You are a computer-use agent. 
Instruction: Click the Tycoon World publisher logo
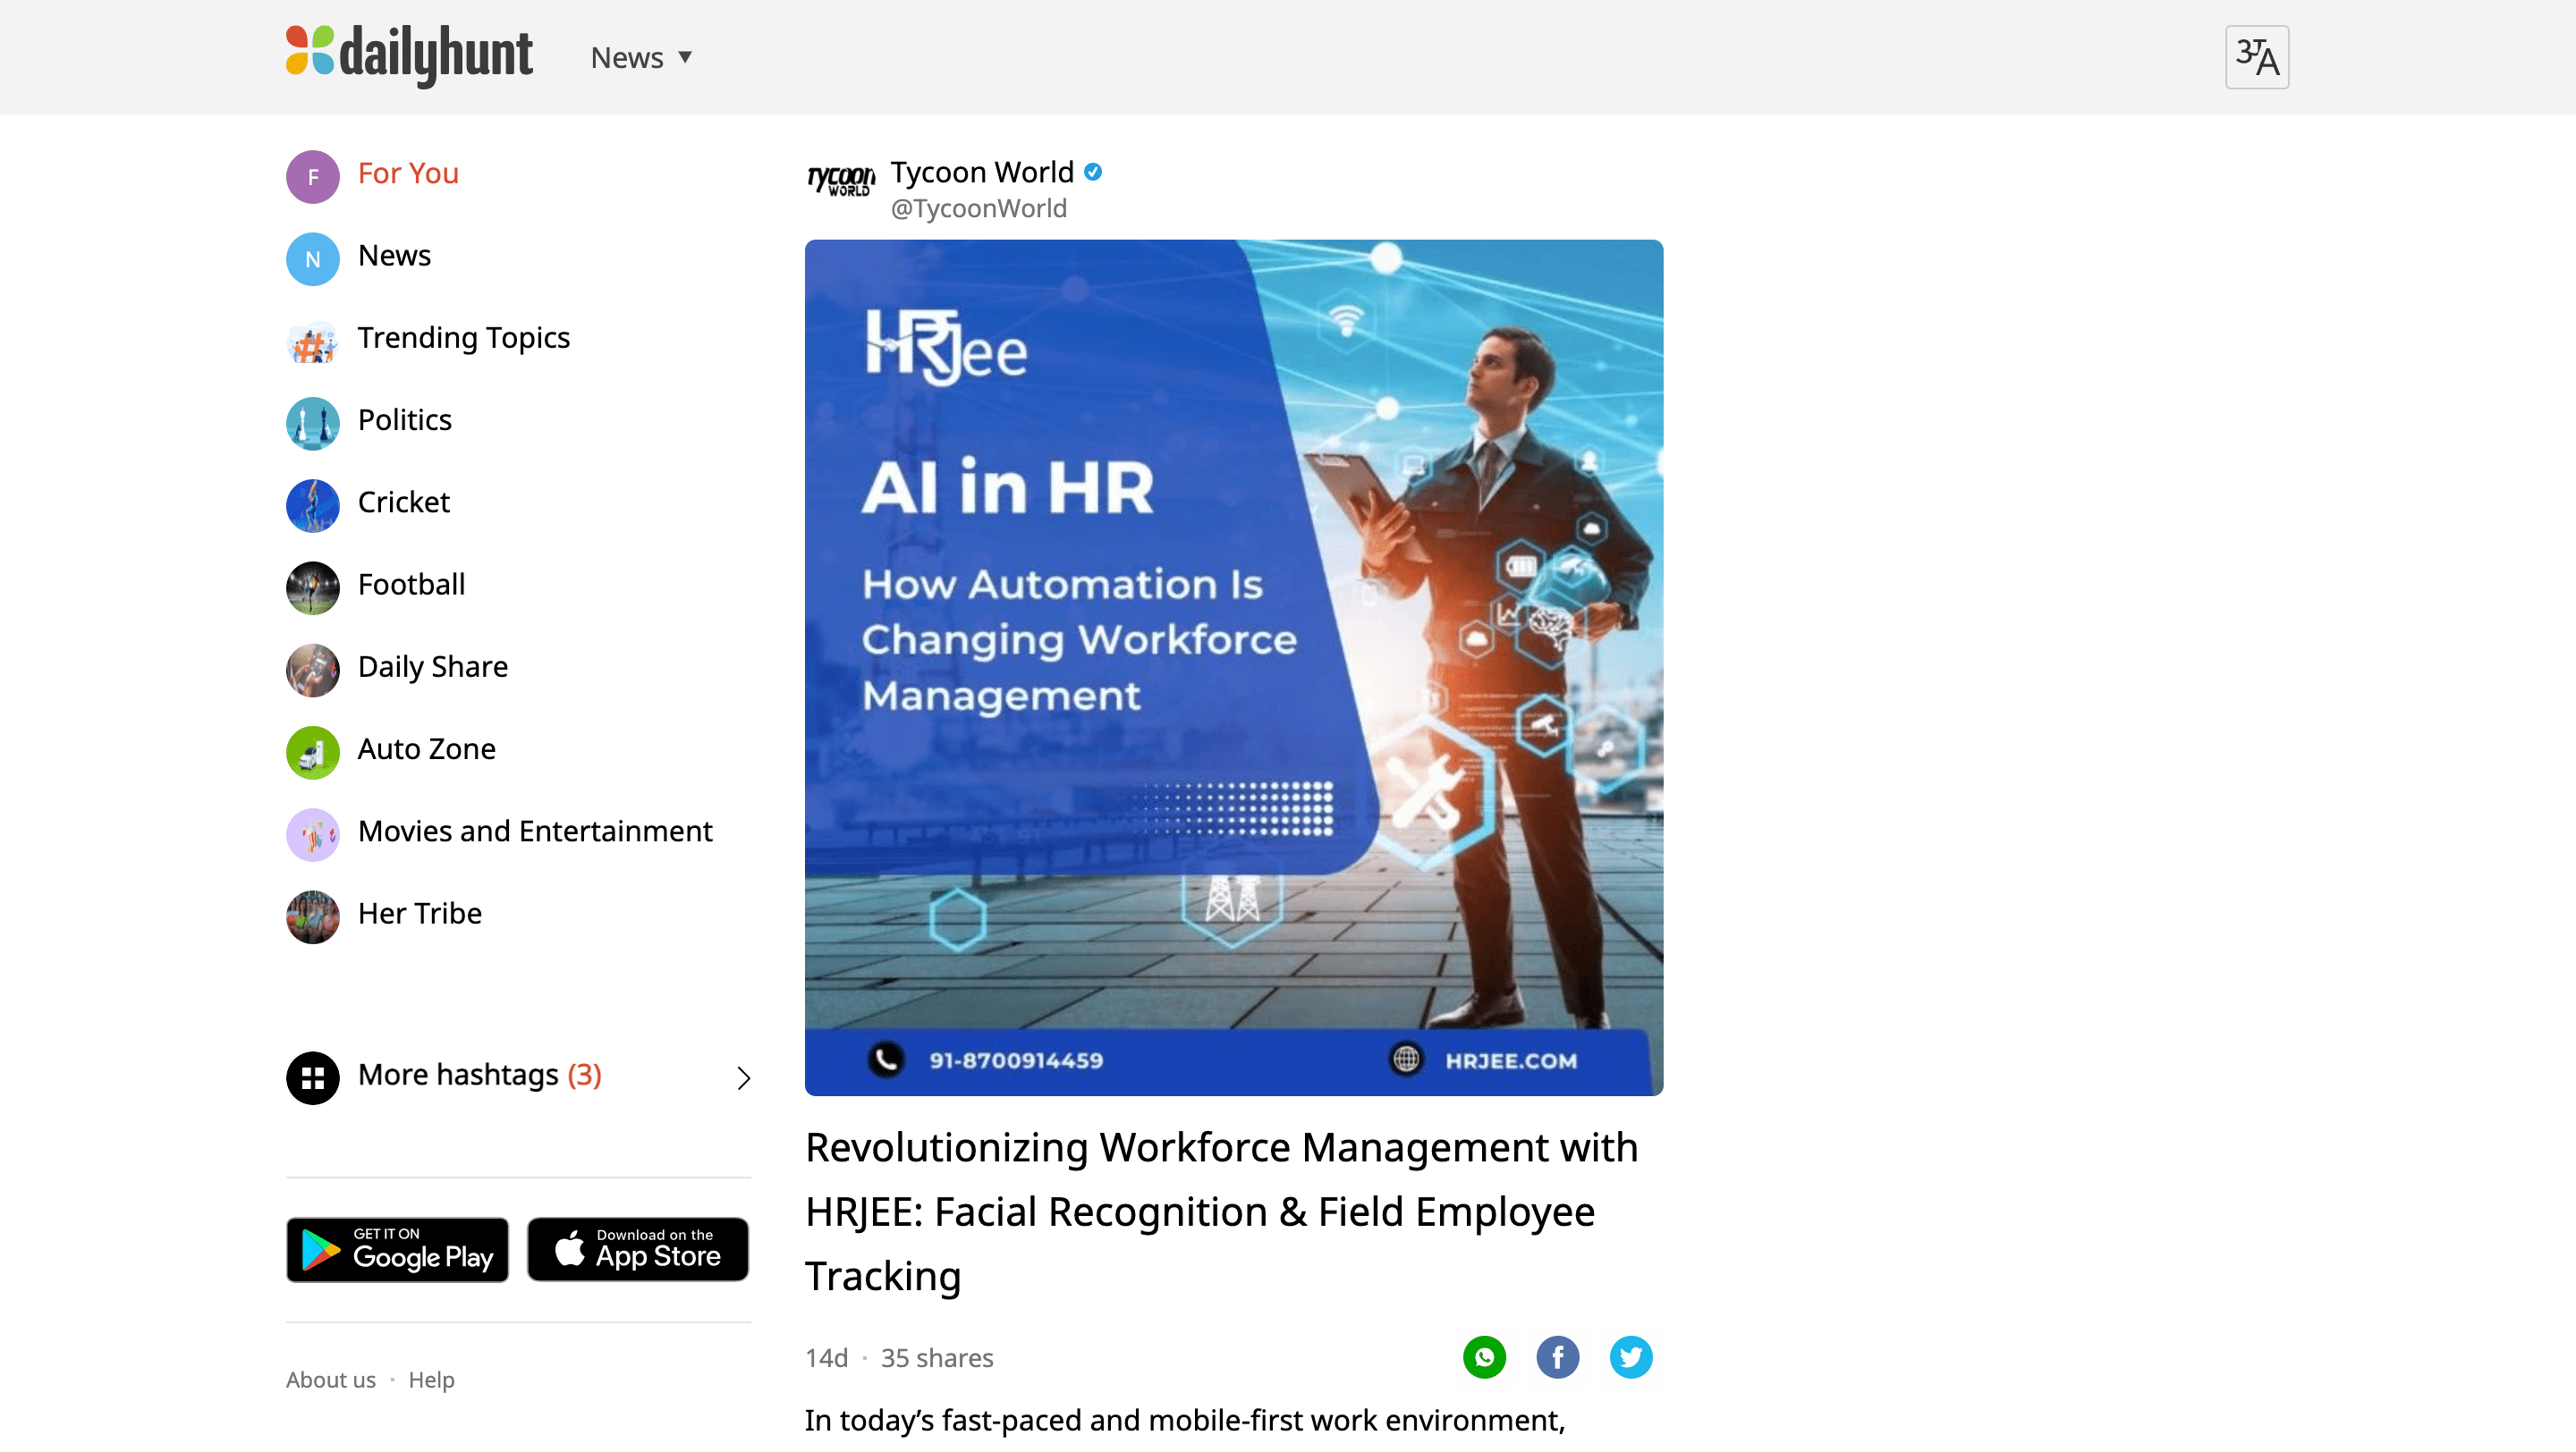click(840, 181)
